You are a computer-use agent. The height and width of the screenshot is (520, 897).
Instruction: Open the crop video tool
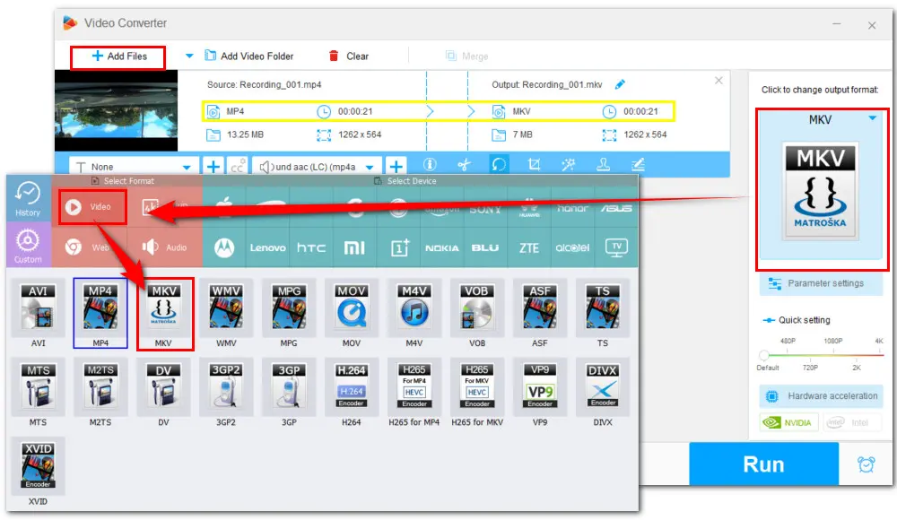pos(534,165)
